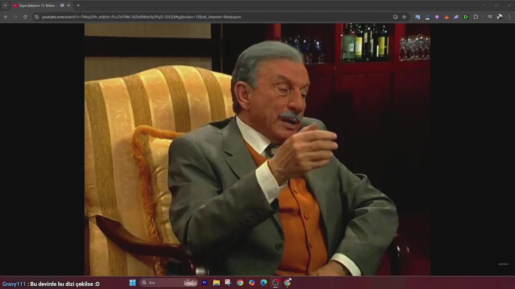Open the media control button in toolbar
The height and width of the screenshot is (289, 515).
pyautogui.click(x=490, y=17)
